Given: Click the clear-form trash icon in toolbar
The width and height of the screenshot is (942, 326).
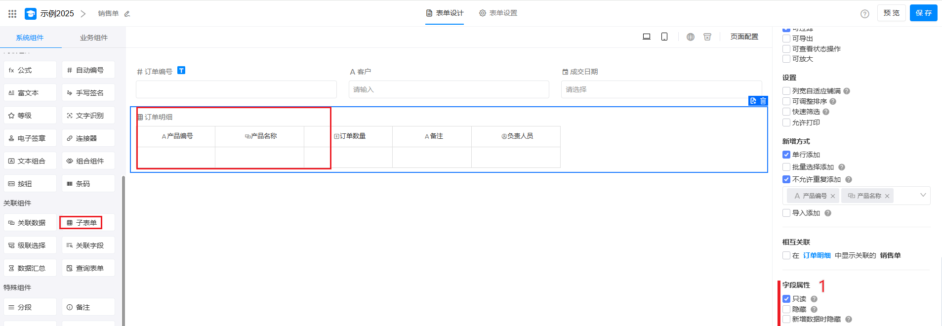Looking at the screenshot, I should coord(707,37).
